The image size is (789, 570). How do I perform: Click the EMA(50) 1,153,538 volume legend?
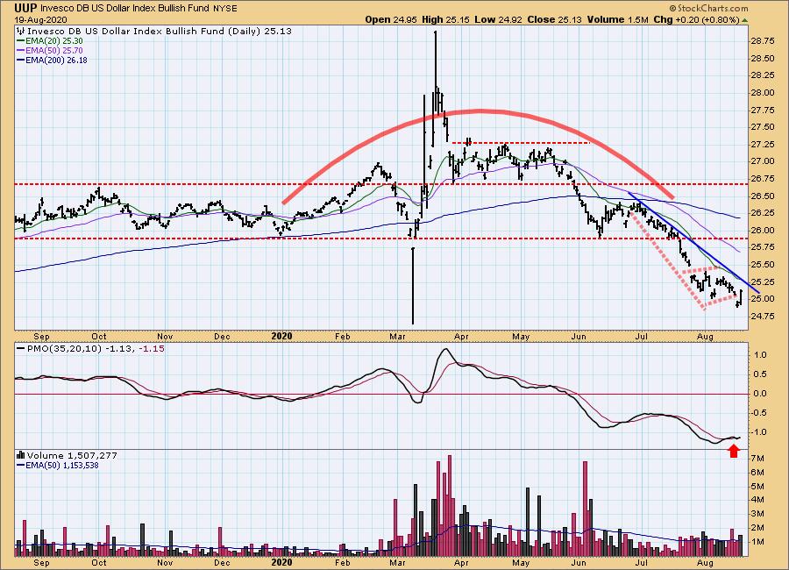pyautogui.click(x=62, y=466)
